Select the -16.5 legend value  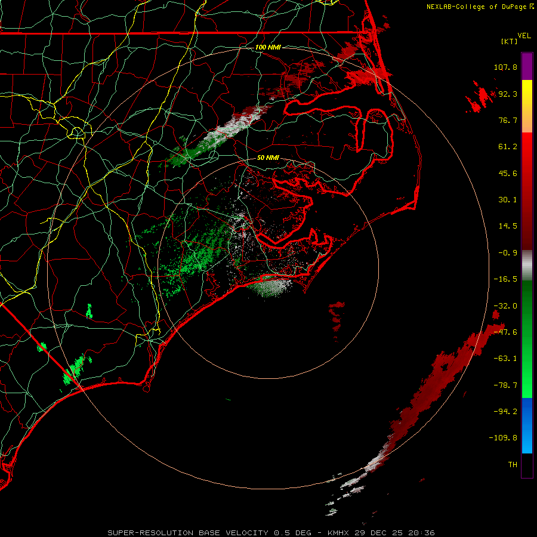click(x=505, y=279)
